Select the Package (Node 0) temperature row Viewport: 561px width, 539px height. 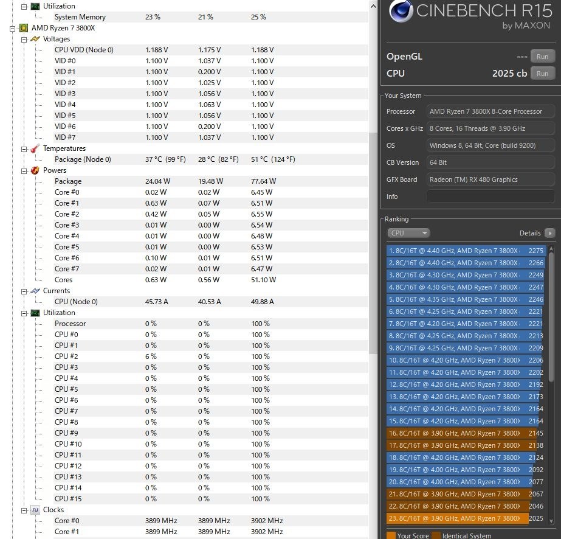pyautogui.click(x=210, y=159)
